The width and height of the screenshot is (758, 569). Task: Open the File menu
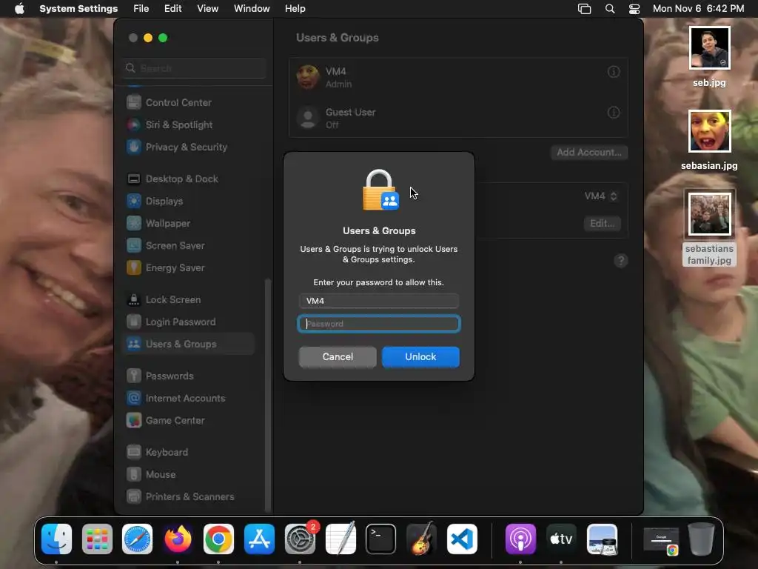pyautogui.click(x=141, y=9)
